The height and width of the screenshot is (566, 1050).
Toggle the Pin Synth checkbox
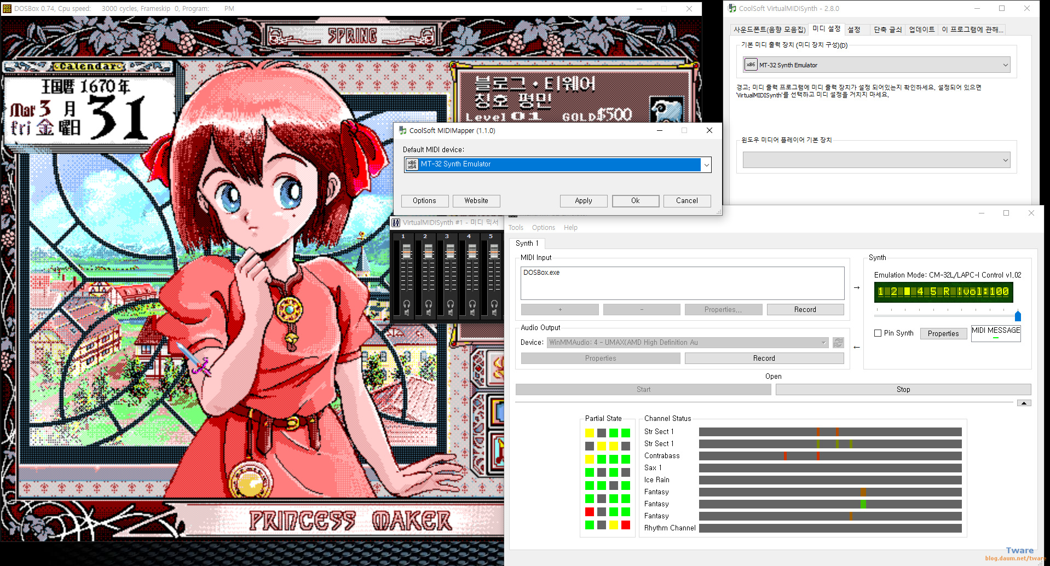coord(878,333)
